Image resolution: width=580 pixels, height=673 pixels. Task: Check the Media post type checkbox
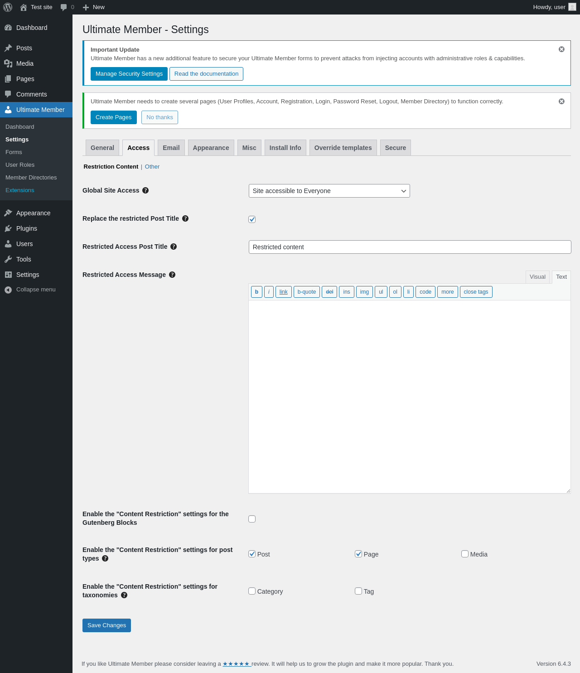click(465, 554)
